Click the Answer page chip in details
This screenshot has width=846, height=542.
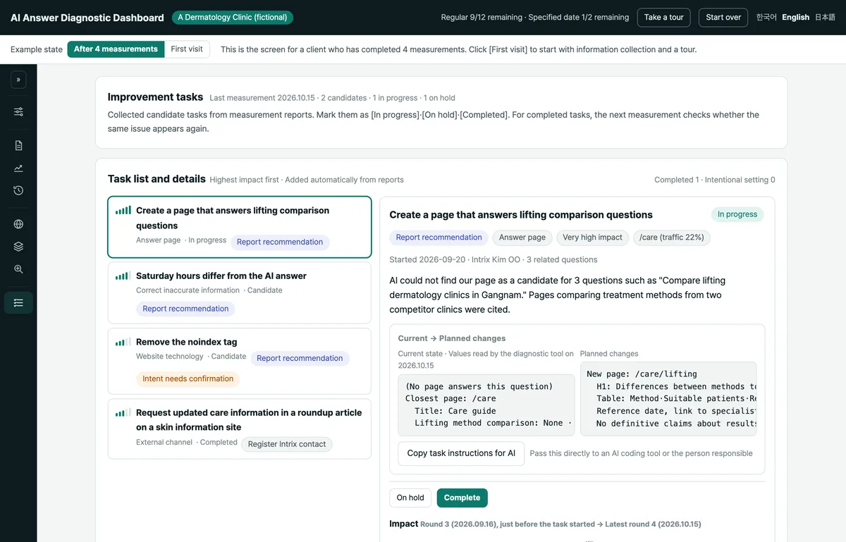522,238
